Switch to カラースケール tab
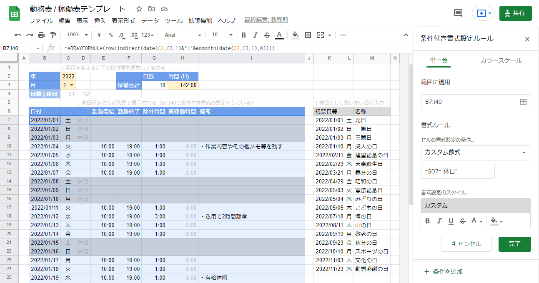 point(501,60)
